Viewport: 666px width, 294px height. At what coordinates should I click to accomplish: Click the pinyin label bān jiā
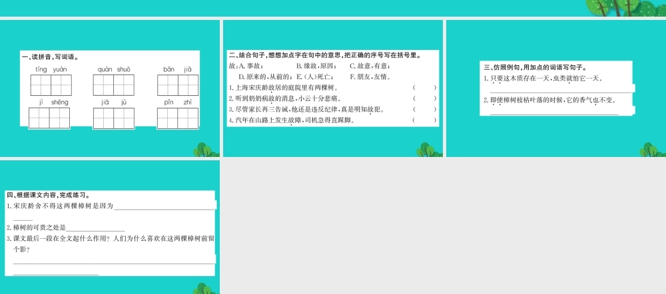tap(178, 70)
